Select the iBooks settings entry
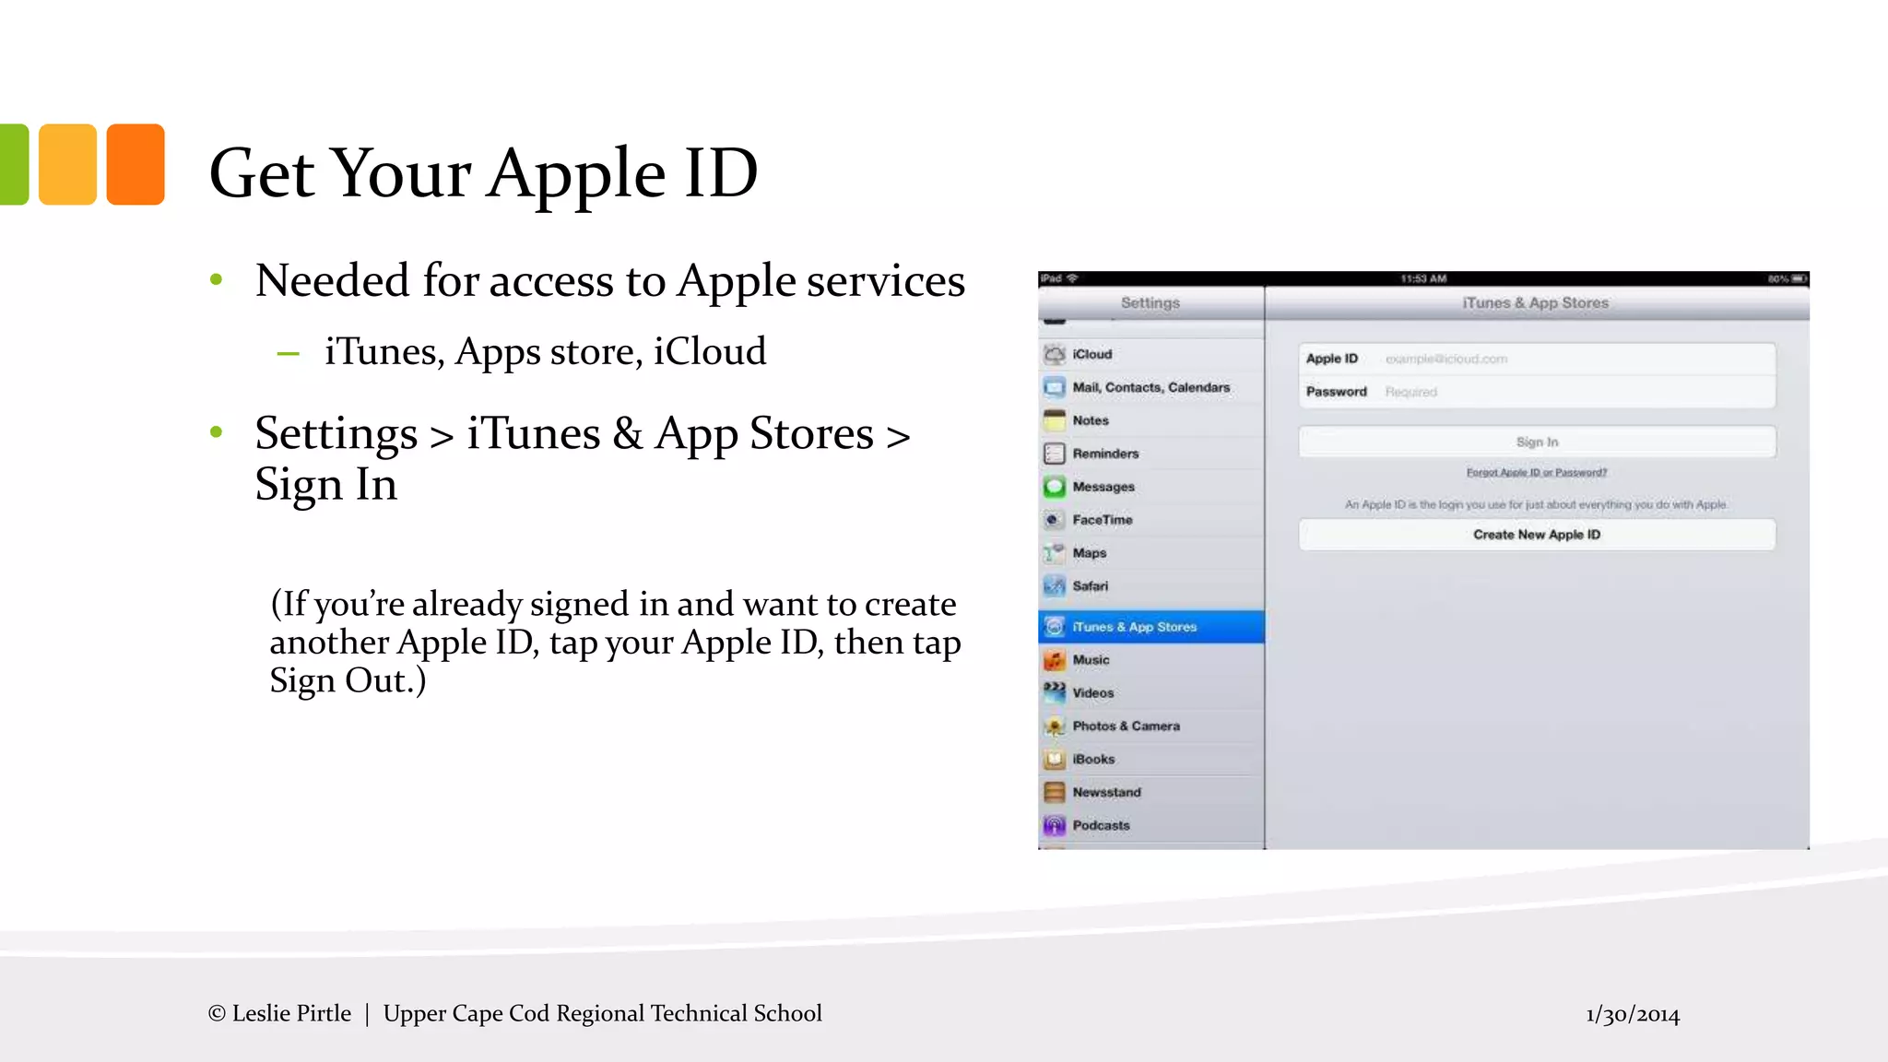Image resolution: width=1888 pixels, height=1062 pixels. pos(1151,760)
